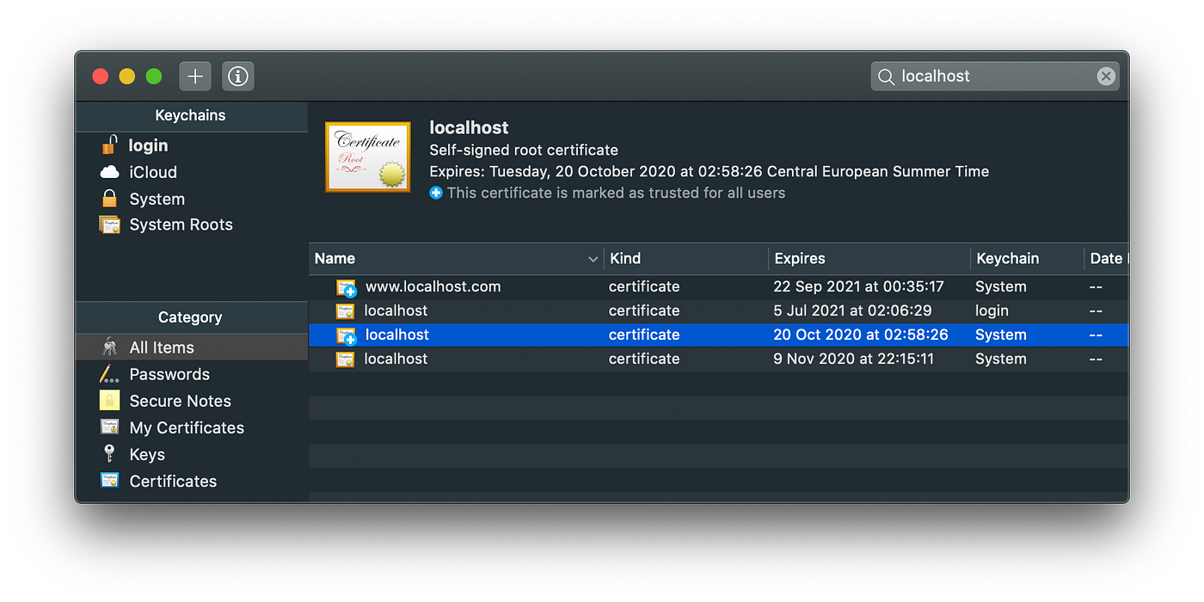Viewport: 1204px width, 602px height.
Task: Select the Keys category icon
Action: [108, 454]
